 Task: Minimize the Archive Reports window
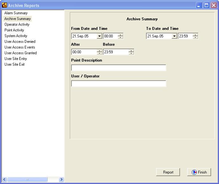click(x=199, y=5)
